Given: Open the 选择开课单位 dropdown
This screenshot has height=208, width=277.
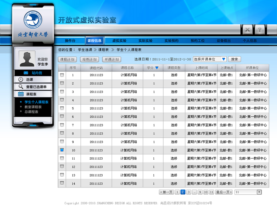Looking at the screenshot, I should coord(210,59).
